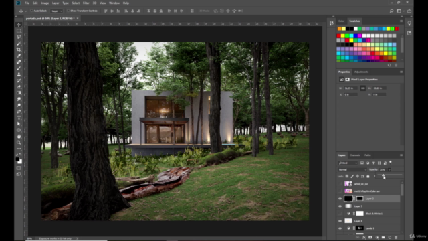Click the Opacity slider handle
The image size is (428, 241).
[x=383, y=175]
